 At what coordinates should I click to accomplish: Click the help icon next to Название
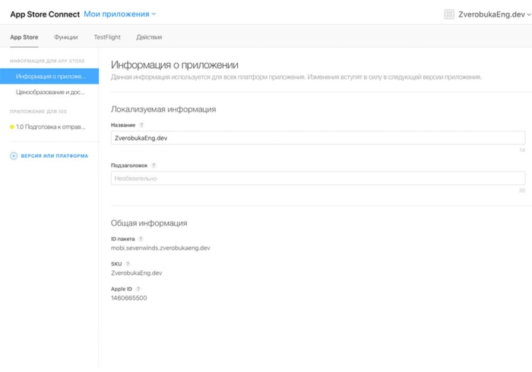141,125
